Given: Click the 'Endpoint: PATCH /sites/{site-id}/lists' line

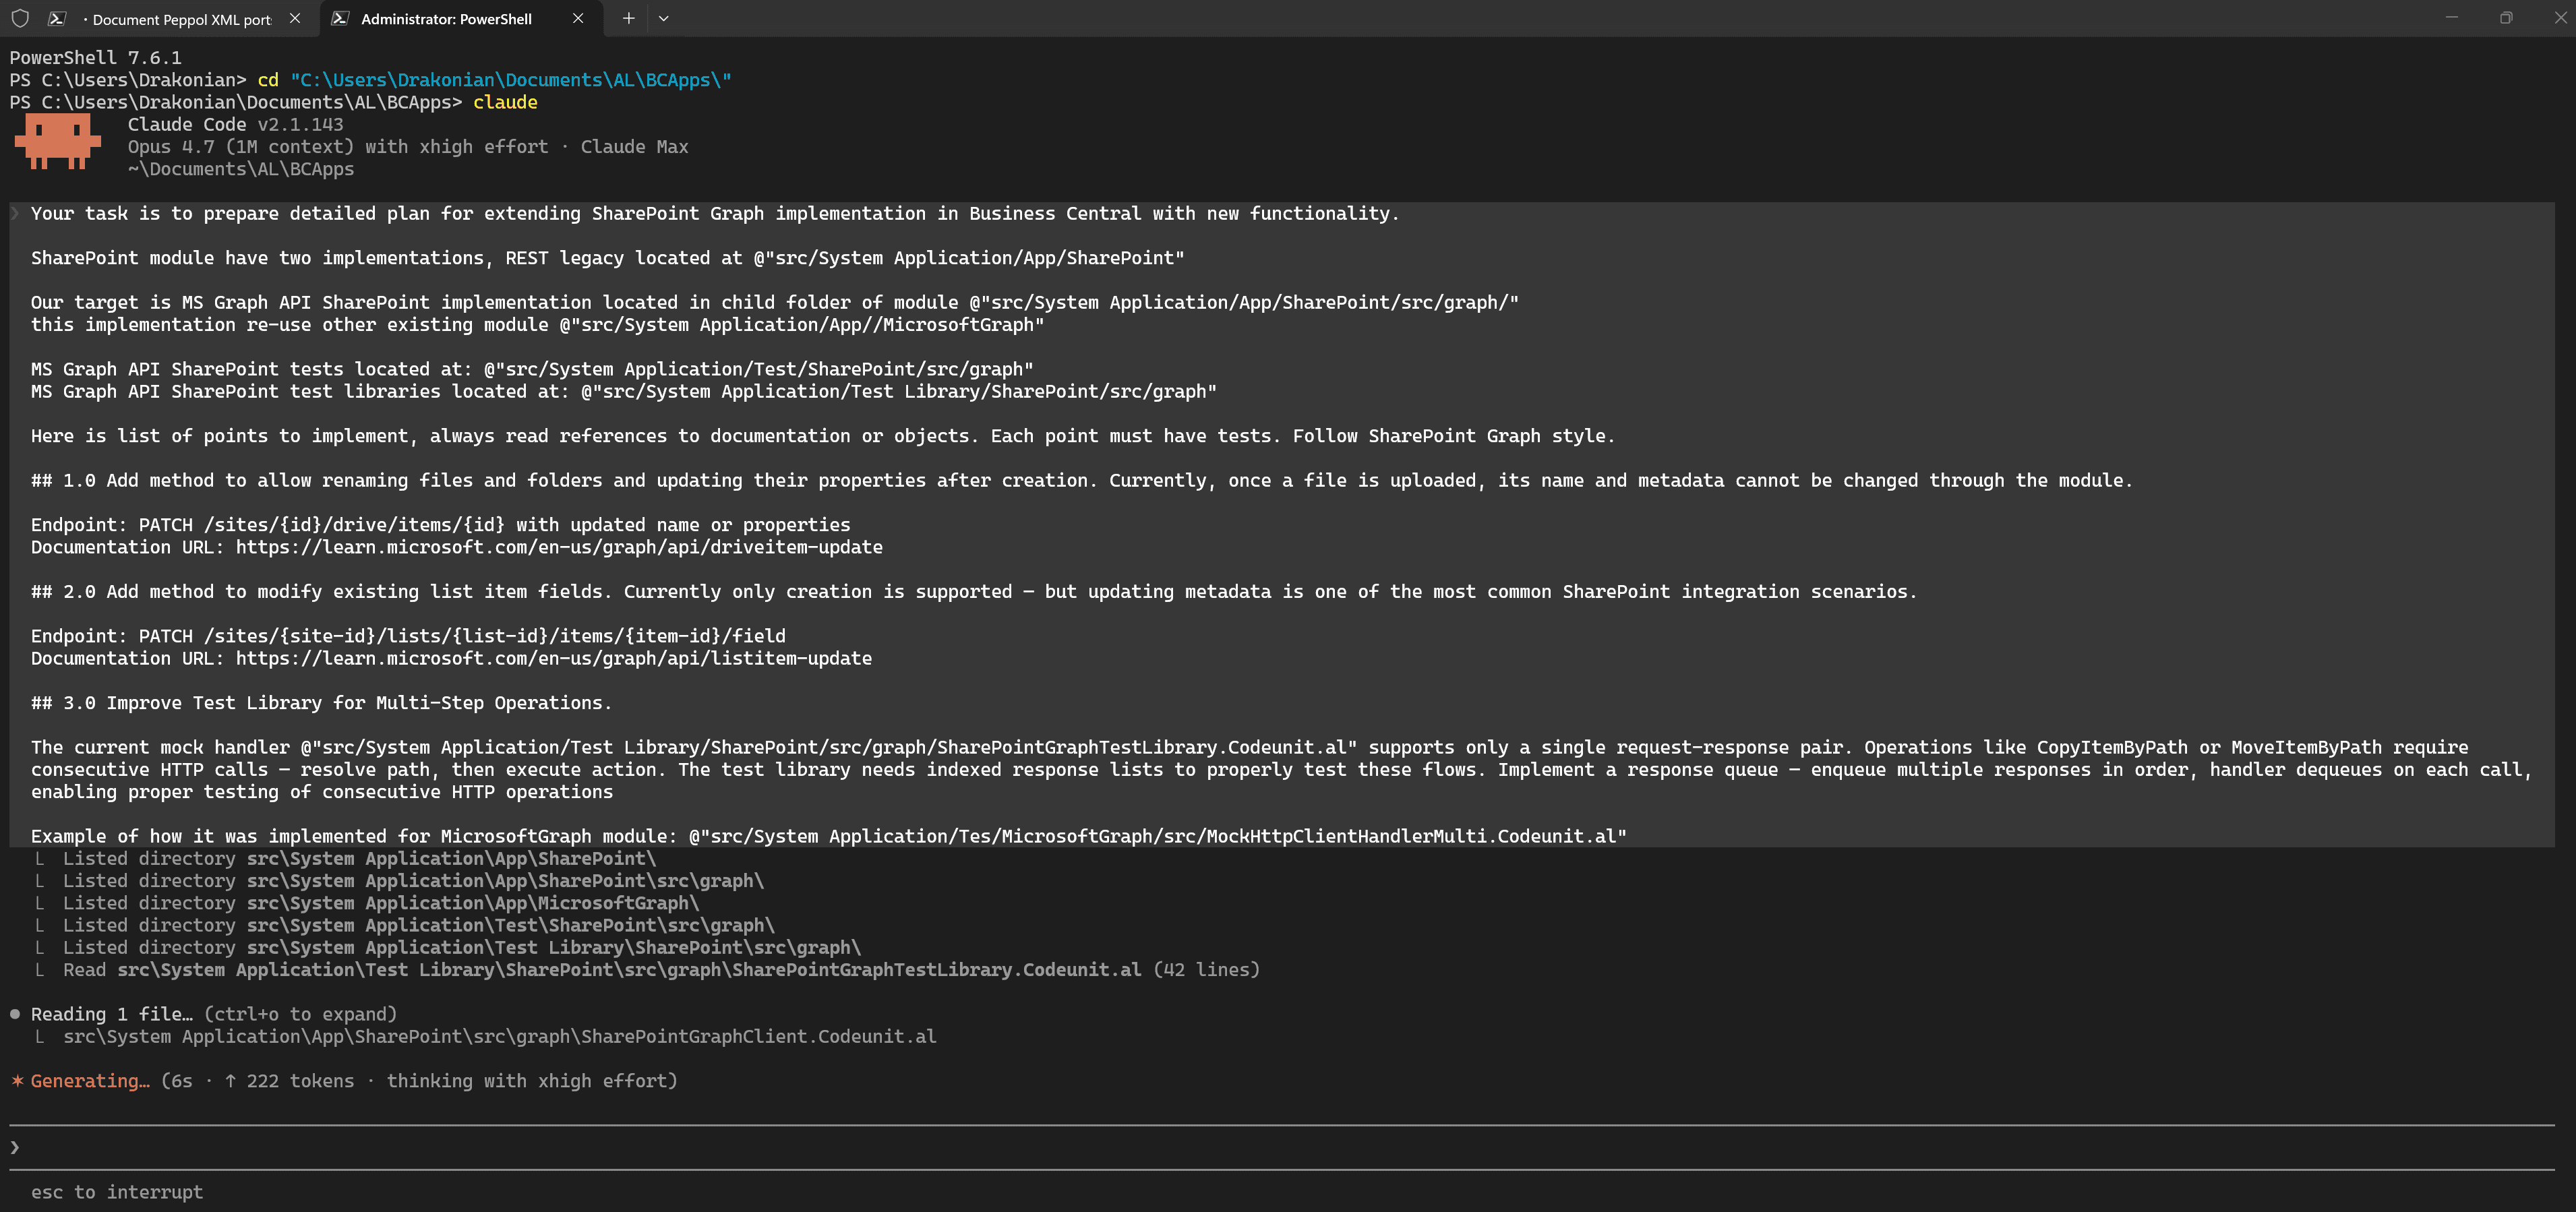Looking at the screenshot, I should 408,636.
